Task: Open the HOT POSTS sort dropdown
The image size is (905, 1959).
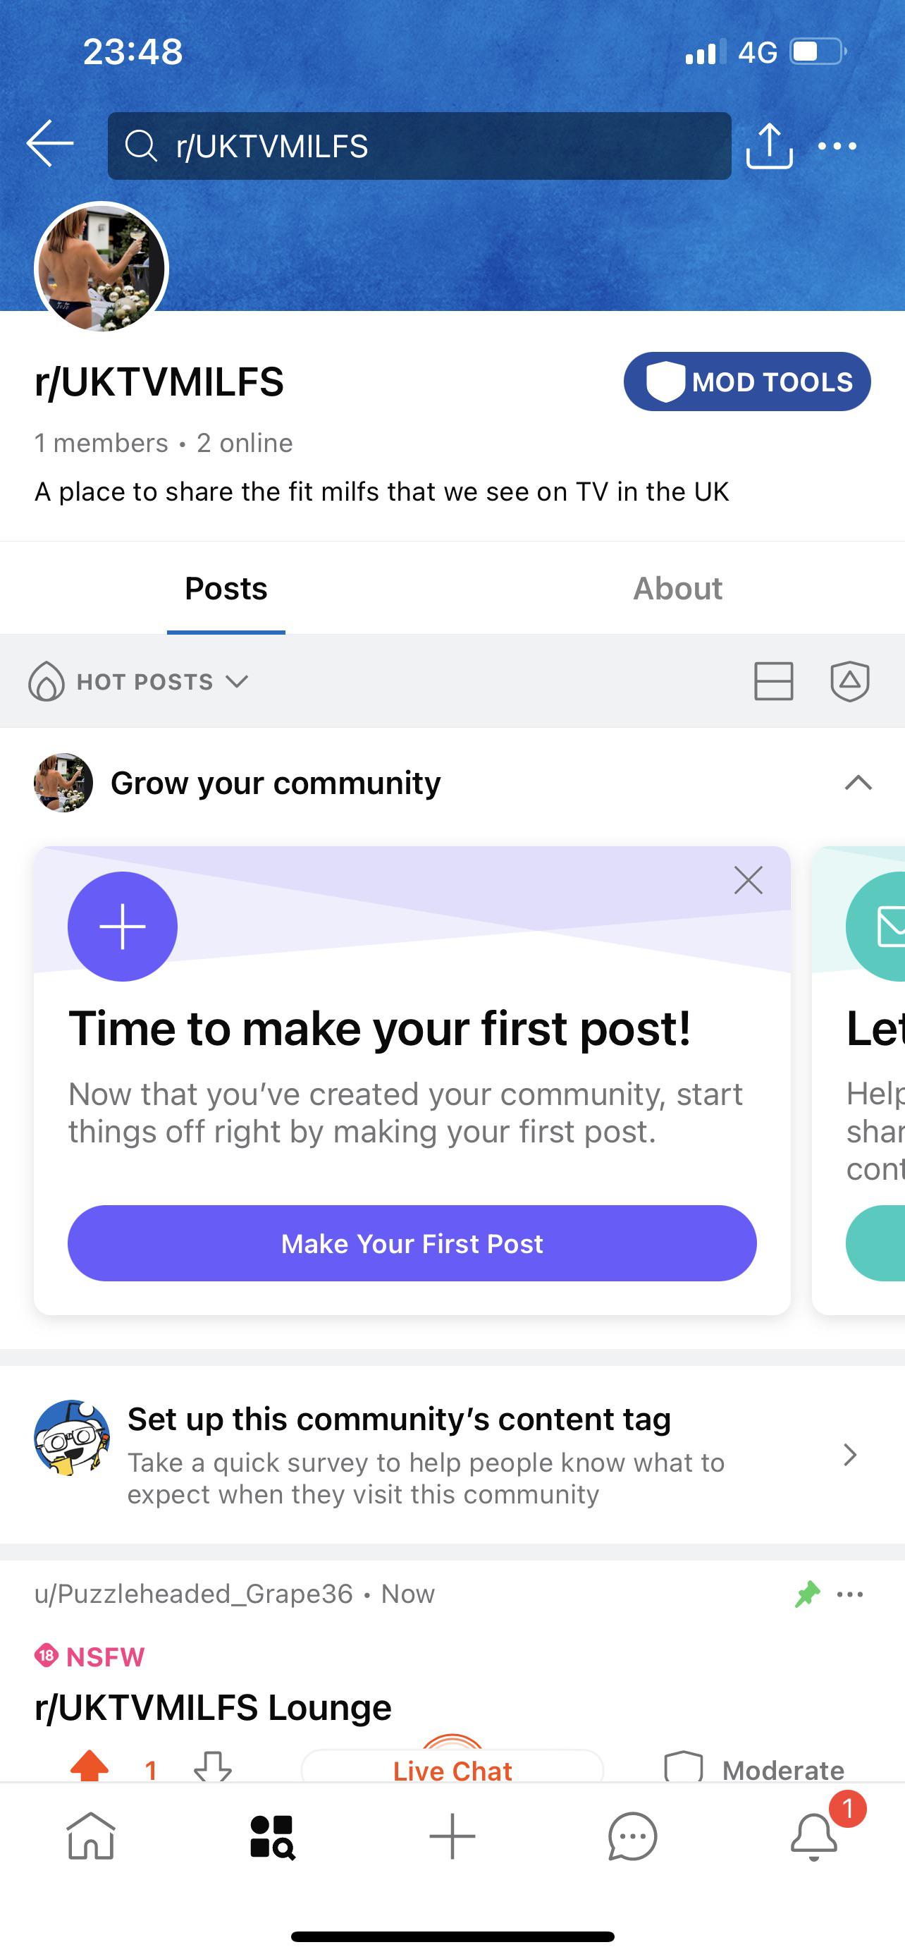Action: point(139,681)
